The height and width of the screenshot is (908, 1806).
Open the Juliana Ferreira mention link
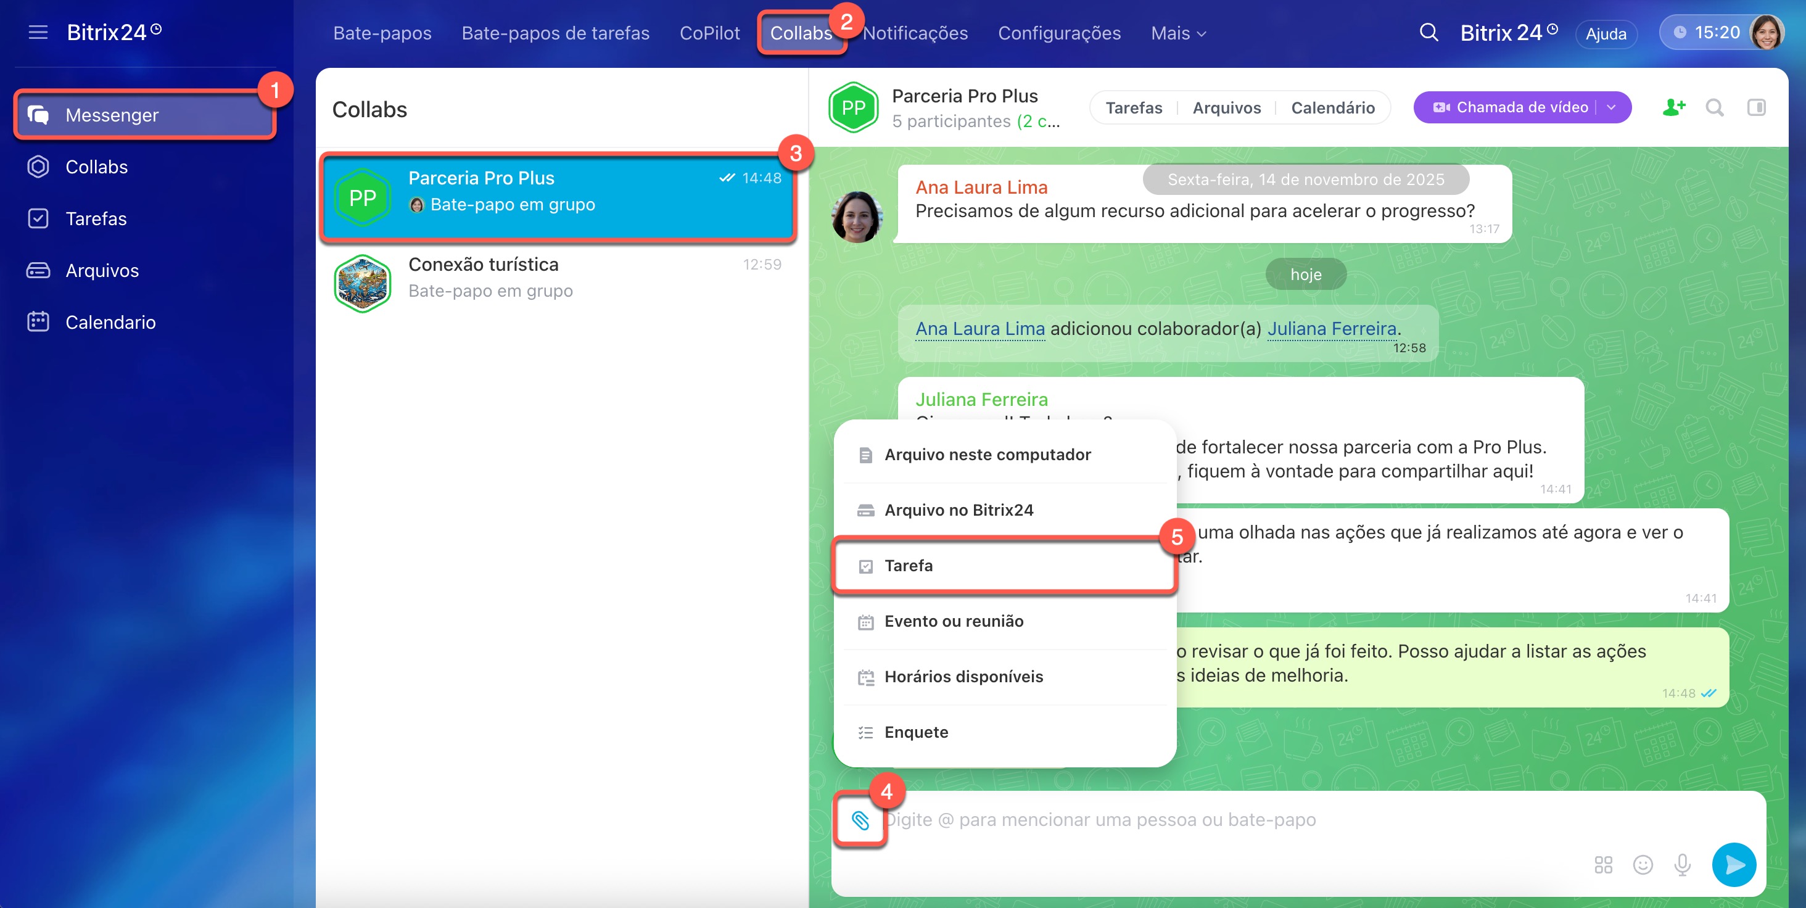[1331, 328]
